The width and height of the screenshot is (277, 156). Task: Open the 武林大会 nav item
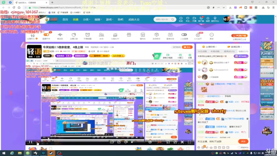(x=134, y=19)
